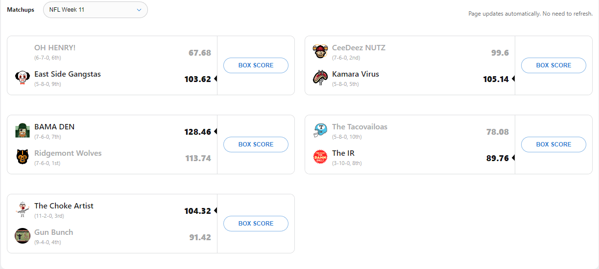
Task: Click The Choke Artist referee logo
Action: 23,209
